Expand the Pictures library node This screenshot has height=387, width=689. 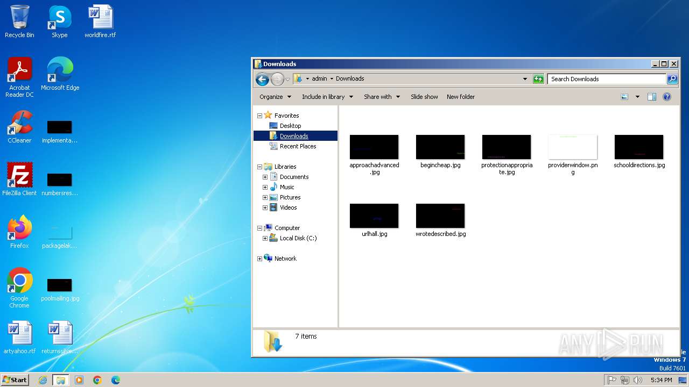265,197
